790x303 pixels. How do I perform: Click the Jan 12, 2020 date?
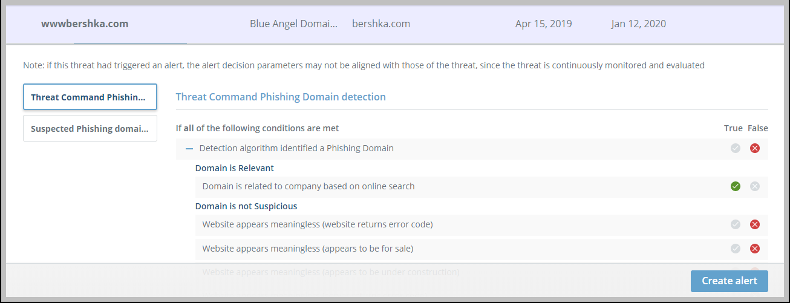pyautogui.click(x=638, y=24)
